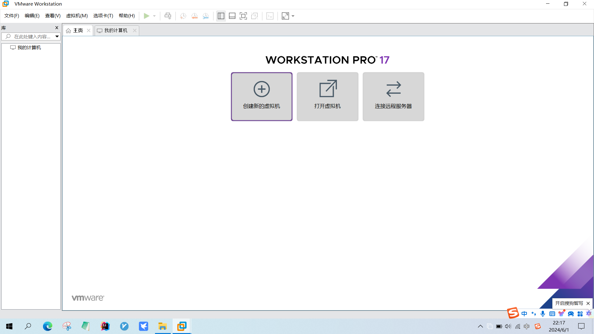Enter full screen mode icon
Image resolution: width=594 pixels, height=334 pixels.
[x=243, y=16]
